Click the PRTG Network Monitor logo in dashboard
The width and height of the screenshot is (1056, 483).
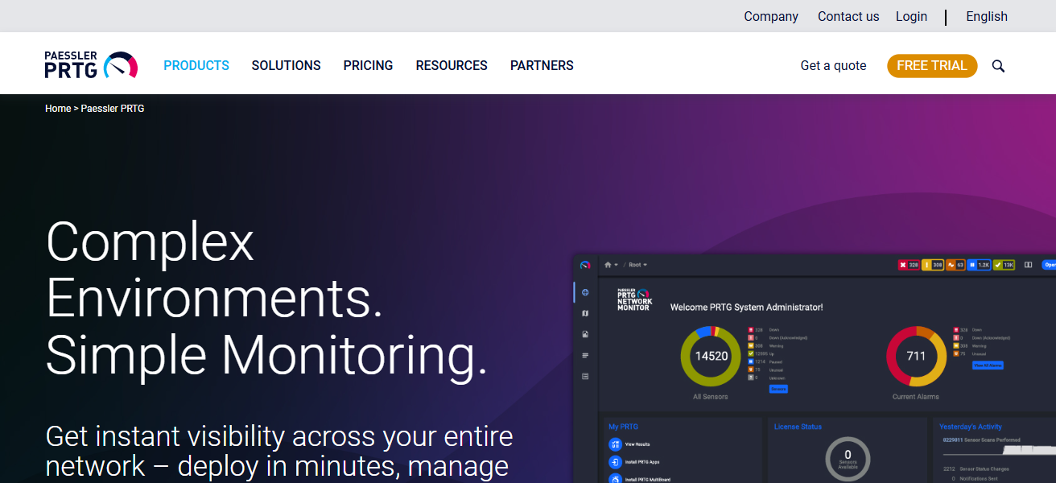(x=634, y=299)
